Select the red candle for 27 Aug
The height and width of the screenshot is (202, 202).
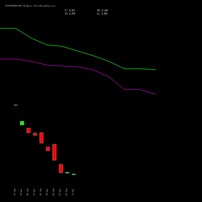pyautogui.click(x=61, y=168)
